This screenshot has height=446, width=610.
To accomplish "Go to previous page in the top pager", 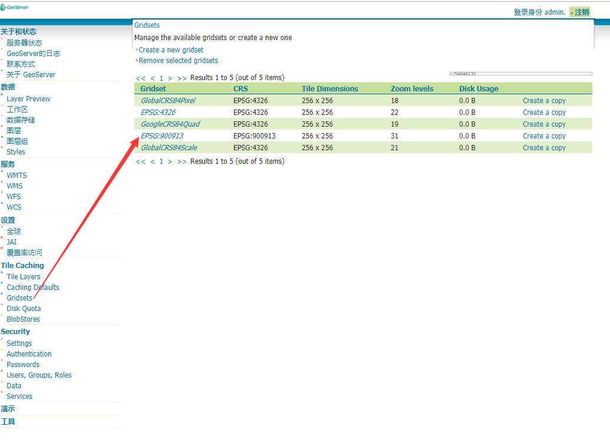I will 153,78.
